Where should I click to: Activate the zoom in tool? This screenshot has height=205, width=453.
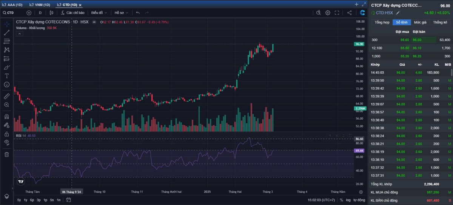click(x=7, y=105)
